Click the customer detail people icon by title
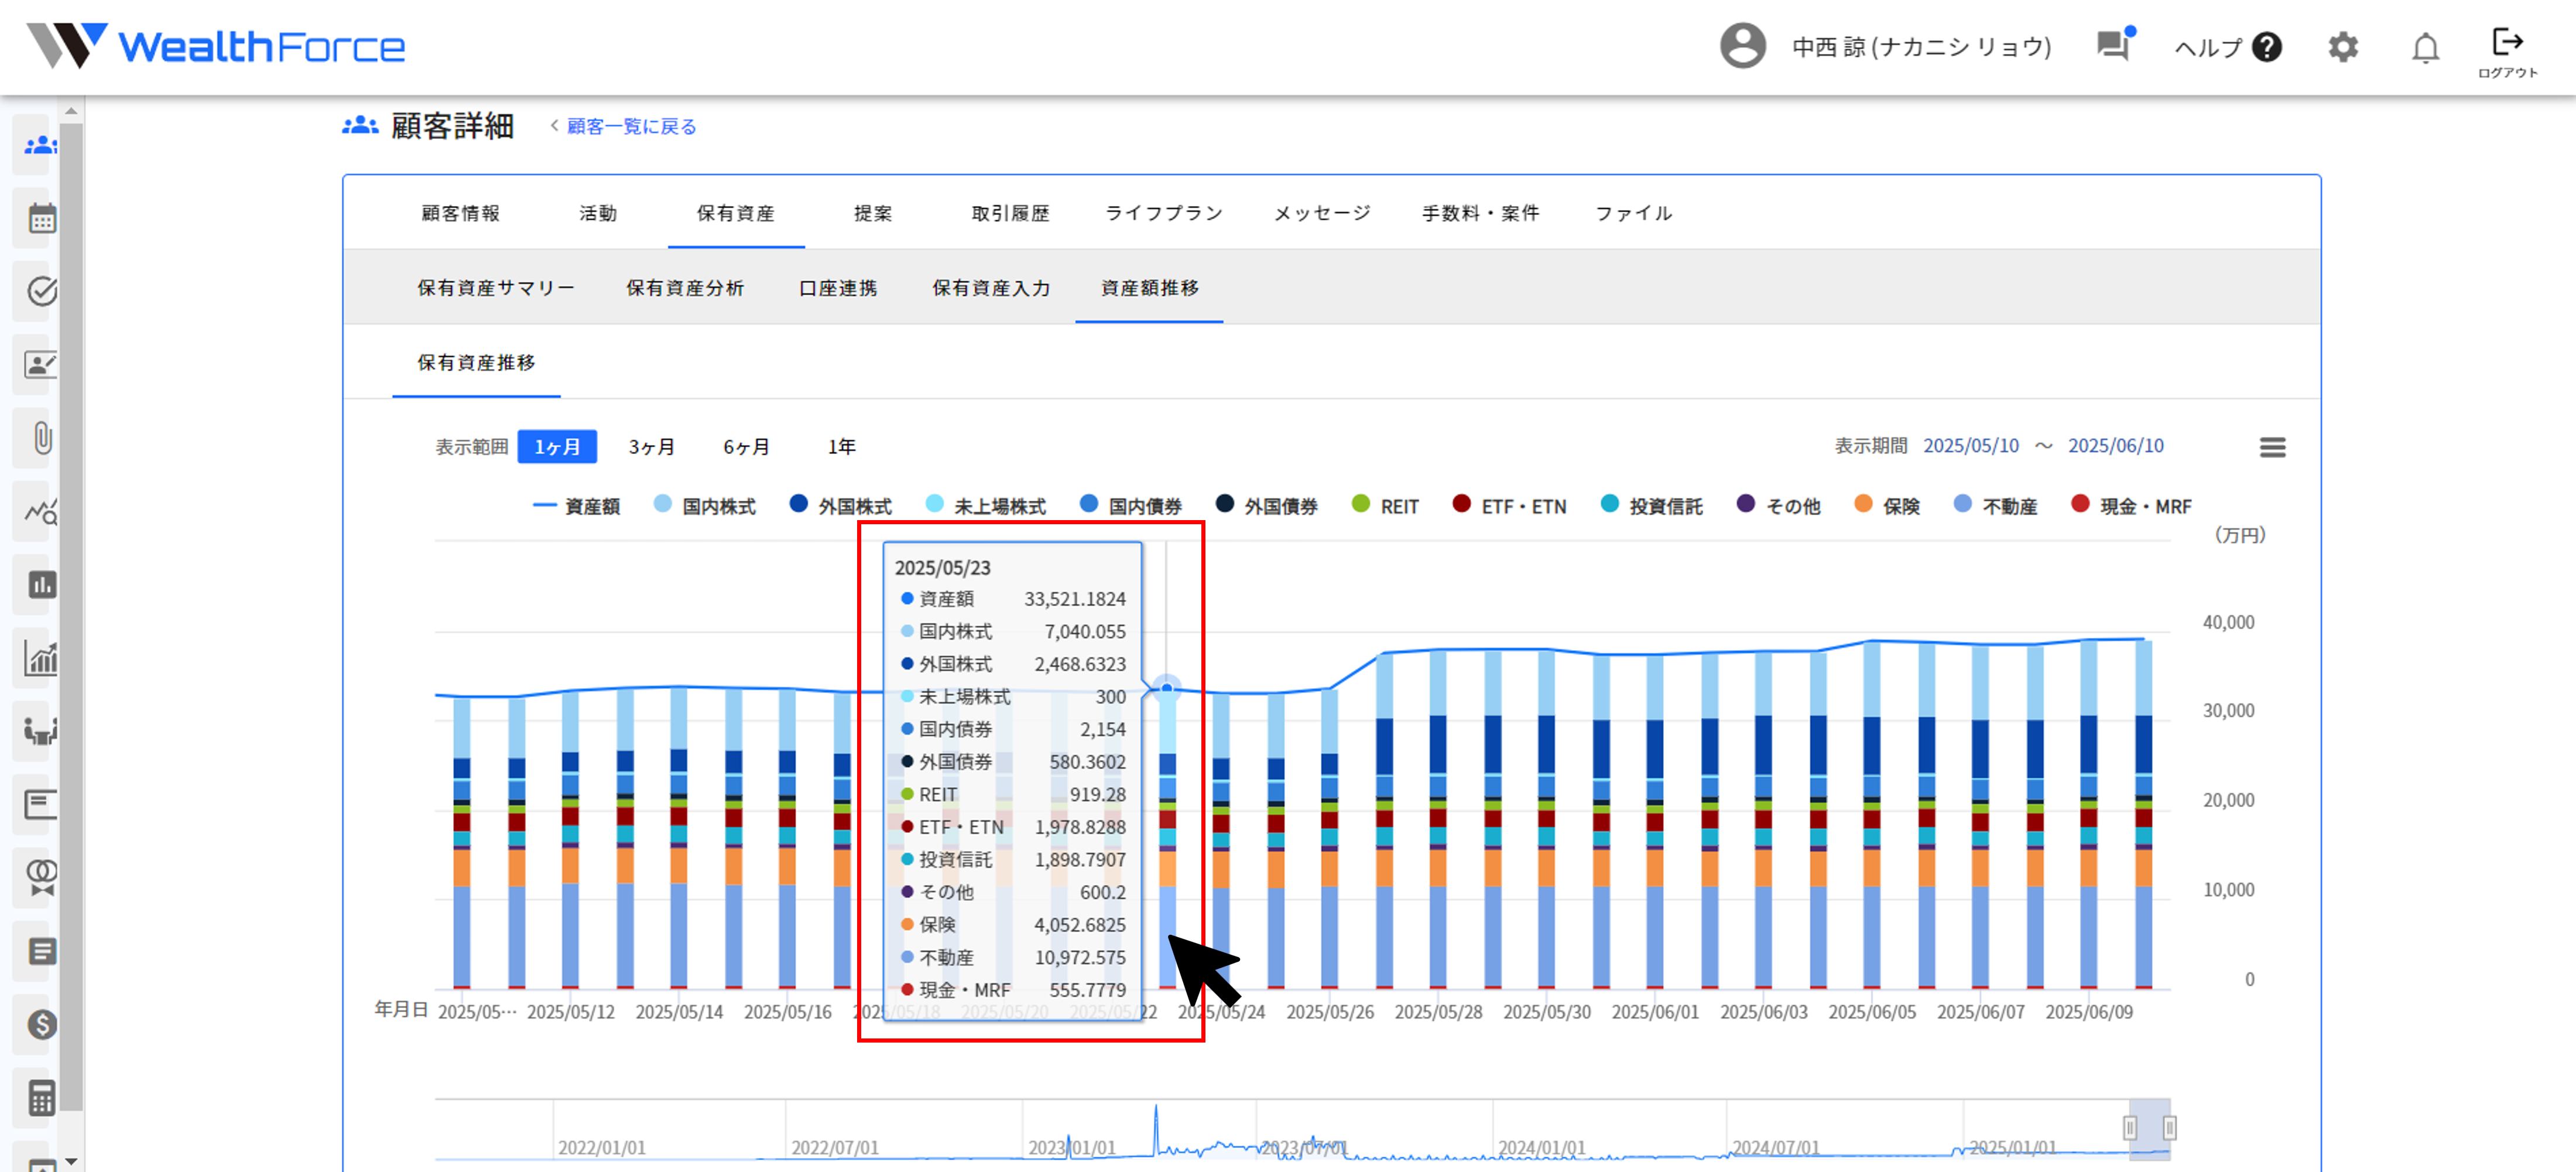 (360, 126)
